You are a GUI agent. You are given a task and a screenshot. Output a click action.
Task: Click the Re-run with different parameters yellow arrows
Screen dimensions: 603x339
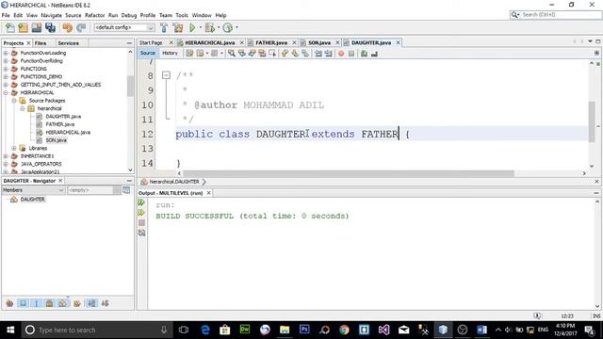click(141, 213)
